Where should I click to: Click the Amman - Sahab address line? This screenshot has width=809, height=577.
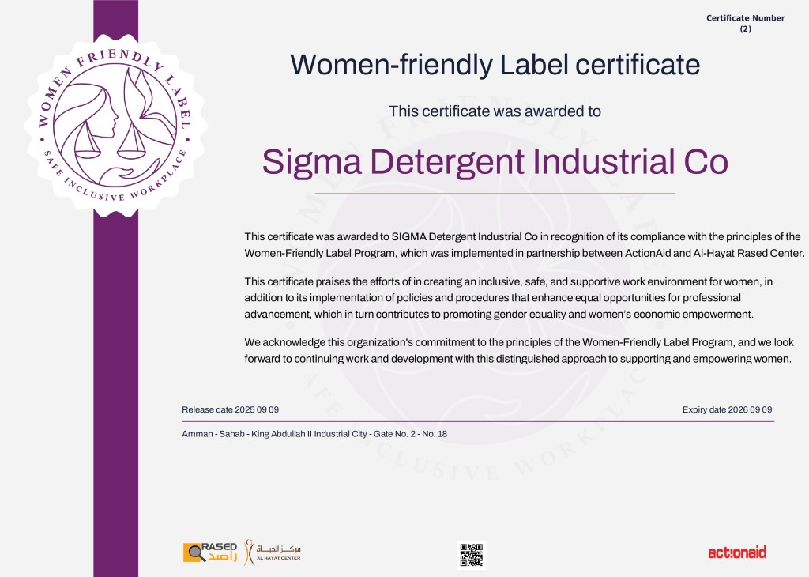coord(314,434)
